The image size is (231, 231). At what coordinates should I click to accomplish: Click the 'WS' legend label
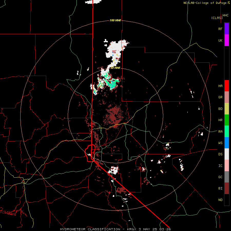pyautogui.click(x=220, y=143)
